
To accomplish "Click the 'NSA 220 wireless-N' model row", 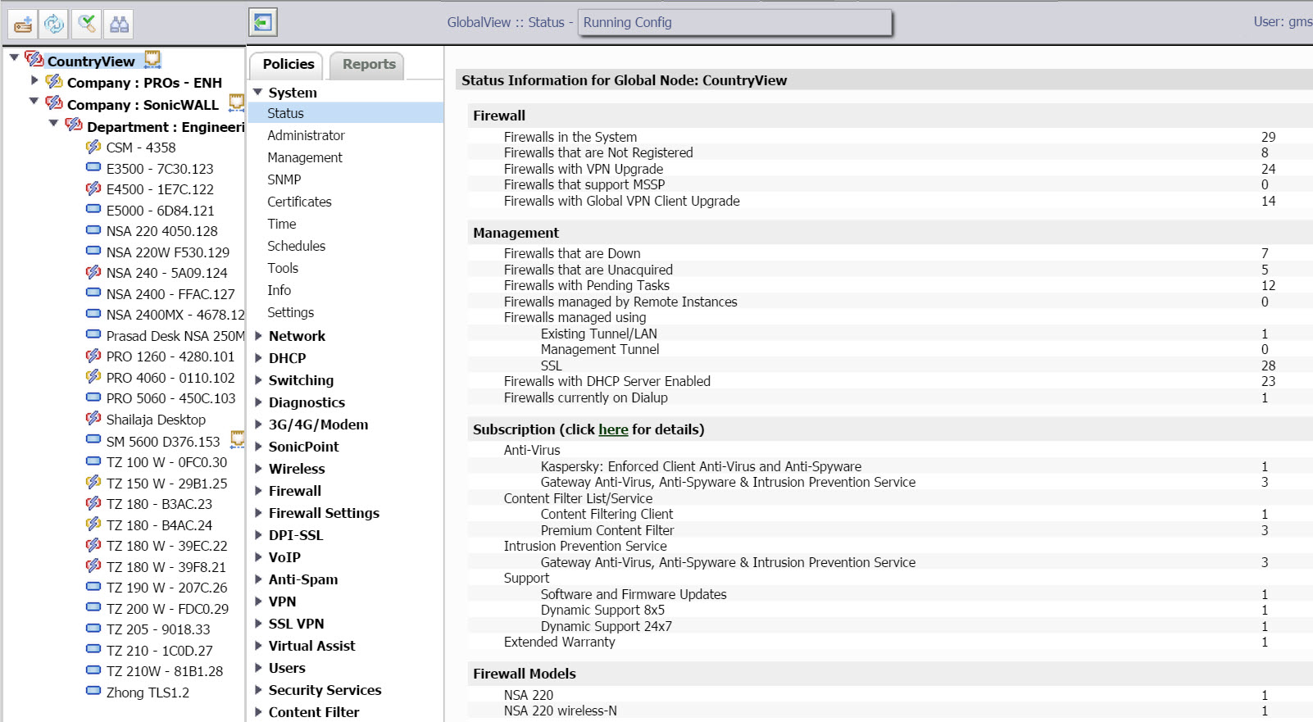I will [x=890, y=711].
